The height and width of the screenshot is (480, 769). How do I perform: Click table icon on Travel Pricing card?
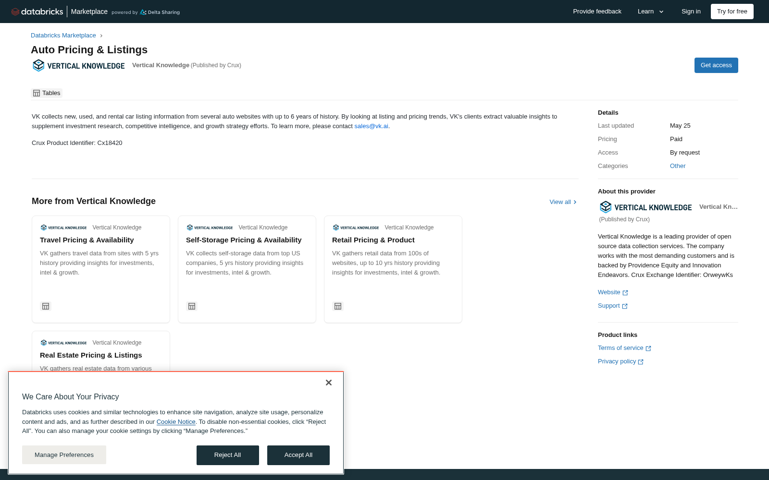pos(46,306)
